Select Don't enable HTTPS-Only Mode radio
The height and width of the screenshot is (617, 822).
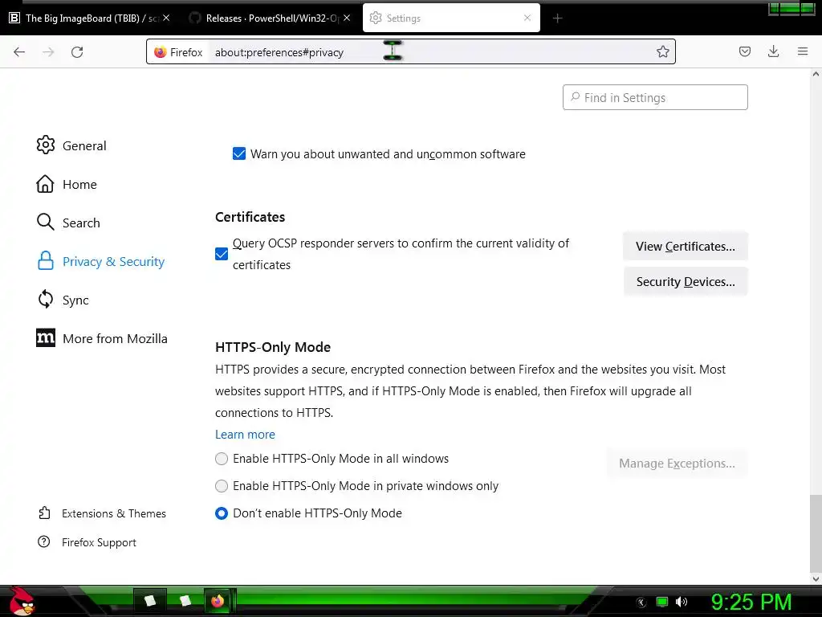coord(222,513)
